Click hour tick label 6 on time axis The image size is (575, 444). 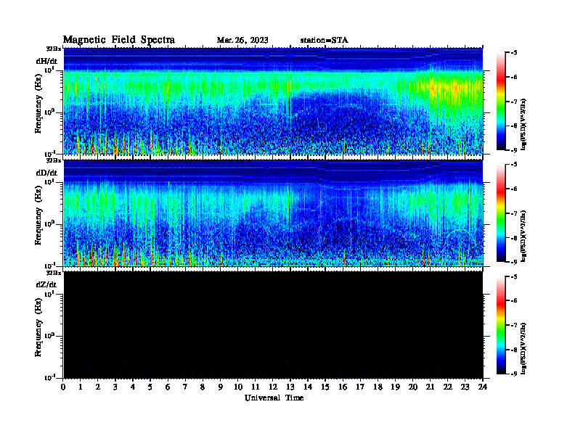click(x=168, y=387)
